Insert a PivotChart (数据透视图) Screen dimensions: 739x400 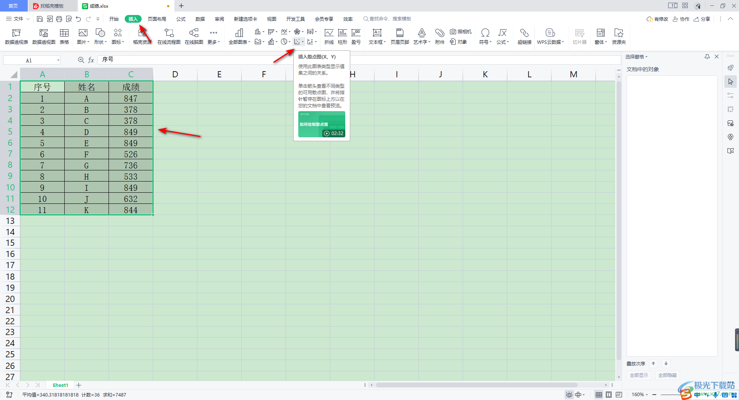[x=43, y=37]
